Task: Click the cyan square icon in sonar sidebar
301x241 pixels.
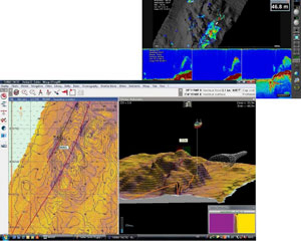Action: pos(296,37)
